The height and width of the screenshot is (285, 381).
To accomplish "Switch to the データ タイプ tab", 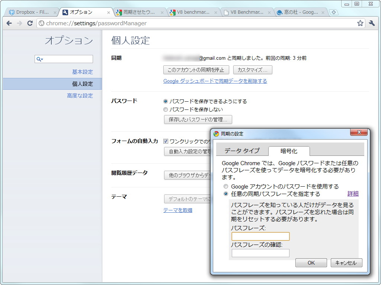I will pos(242,151).
